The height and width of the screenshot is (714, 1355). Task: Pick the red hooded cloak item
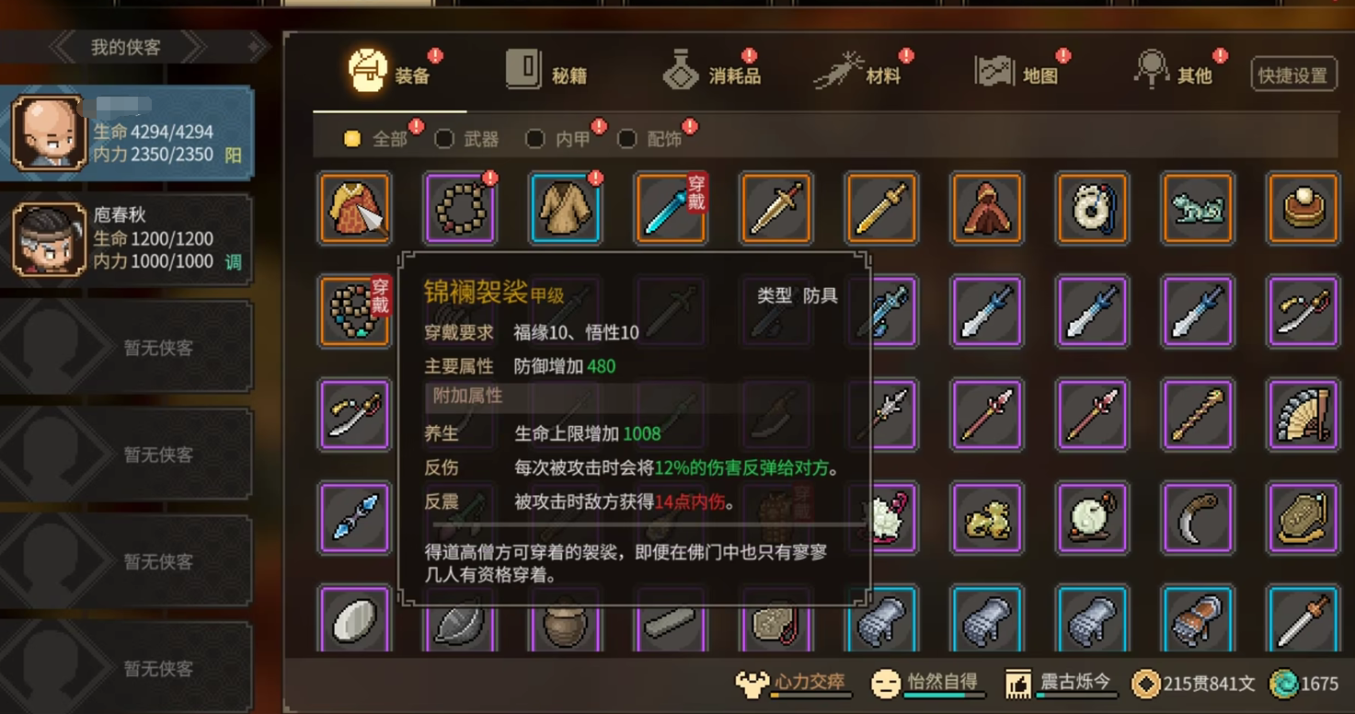coord(986,208)
